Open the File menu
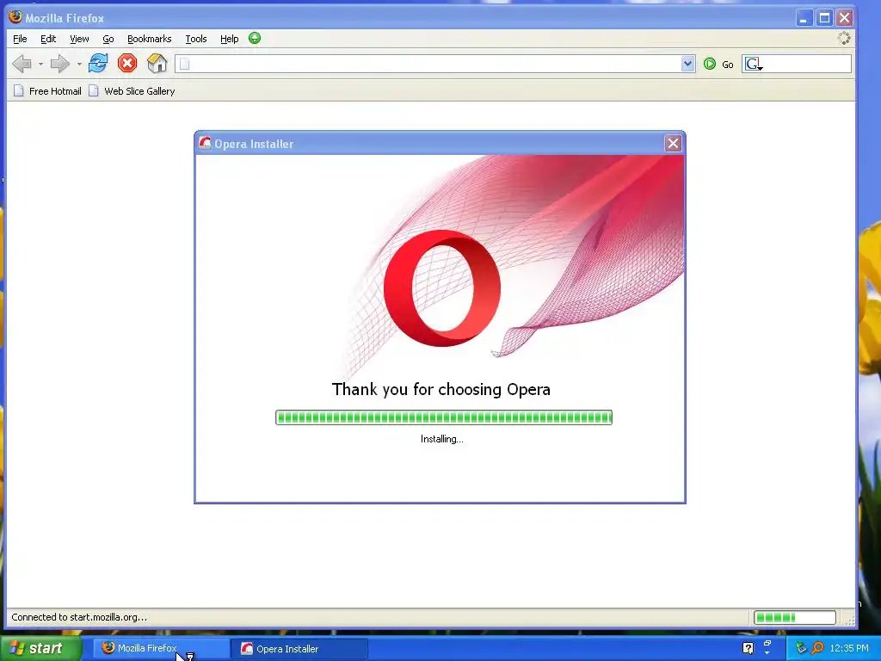This screenshot has width=881, height=661. (20, 39)
